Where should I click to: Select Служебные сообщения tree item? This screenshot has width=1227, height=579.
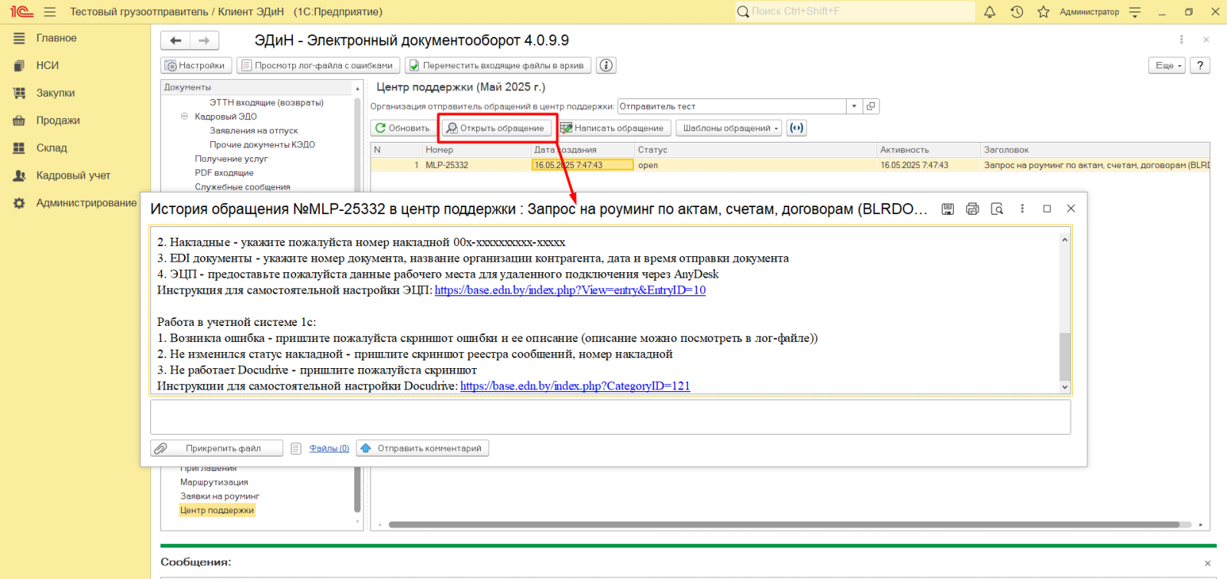(242, 187)
